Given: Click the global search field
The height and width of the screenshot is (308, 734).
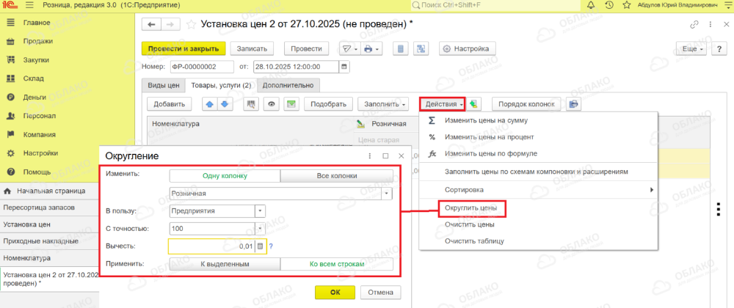Looking at the screenshot, I should (496, 5).
